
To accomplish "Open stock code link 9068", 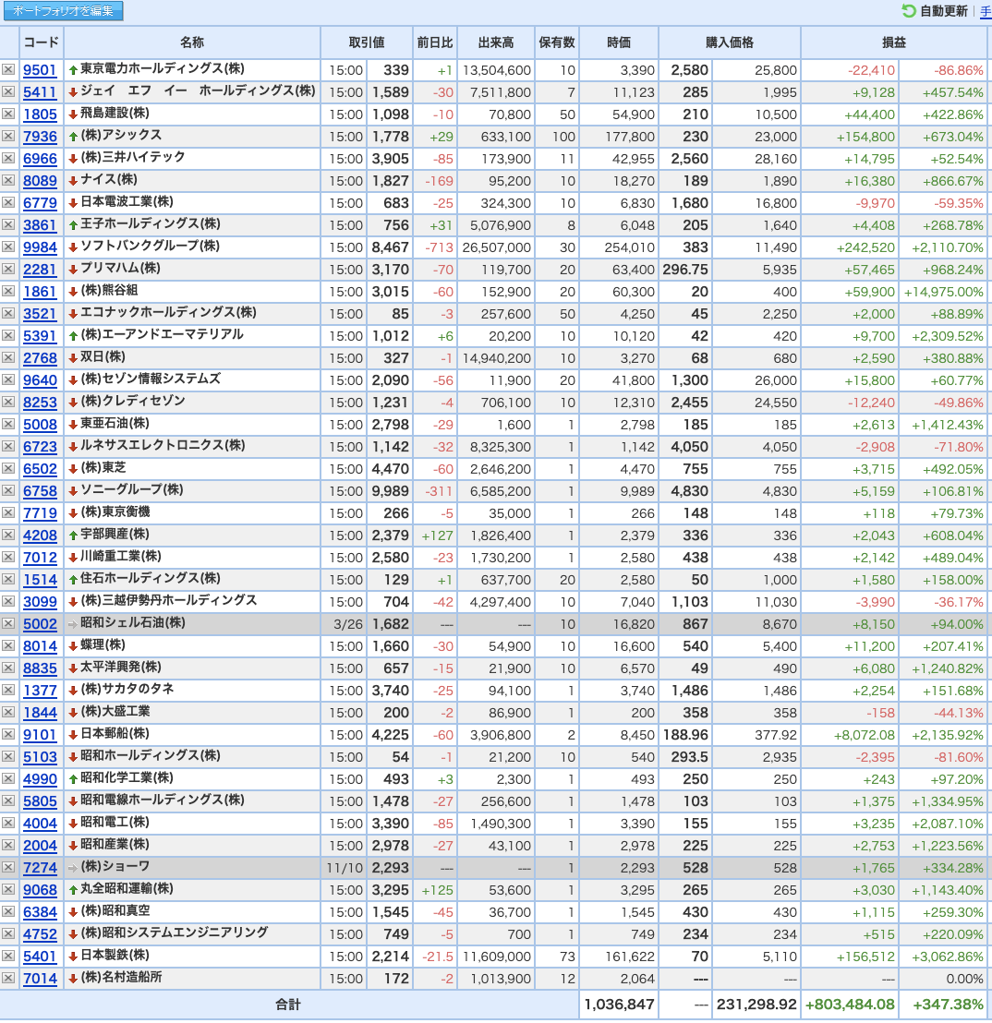I will pos(40,890).
